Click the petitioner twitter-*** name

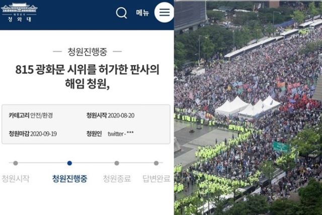pos(121,134)
